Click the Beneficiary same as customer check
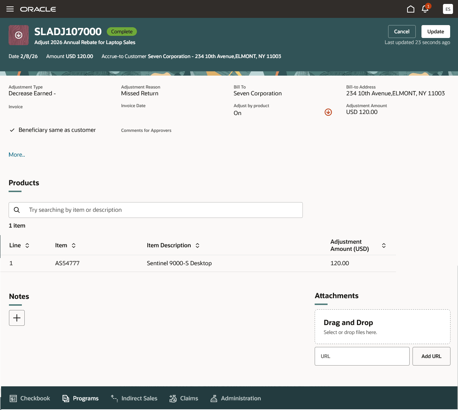Viewport: 458px width, 410px height. (12, 130)
